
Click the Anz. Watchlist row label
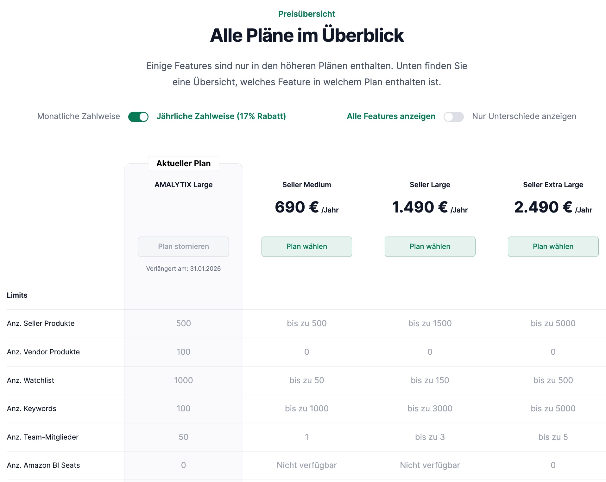click(x=31, y=380)
